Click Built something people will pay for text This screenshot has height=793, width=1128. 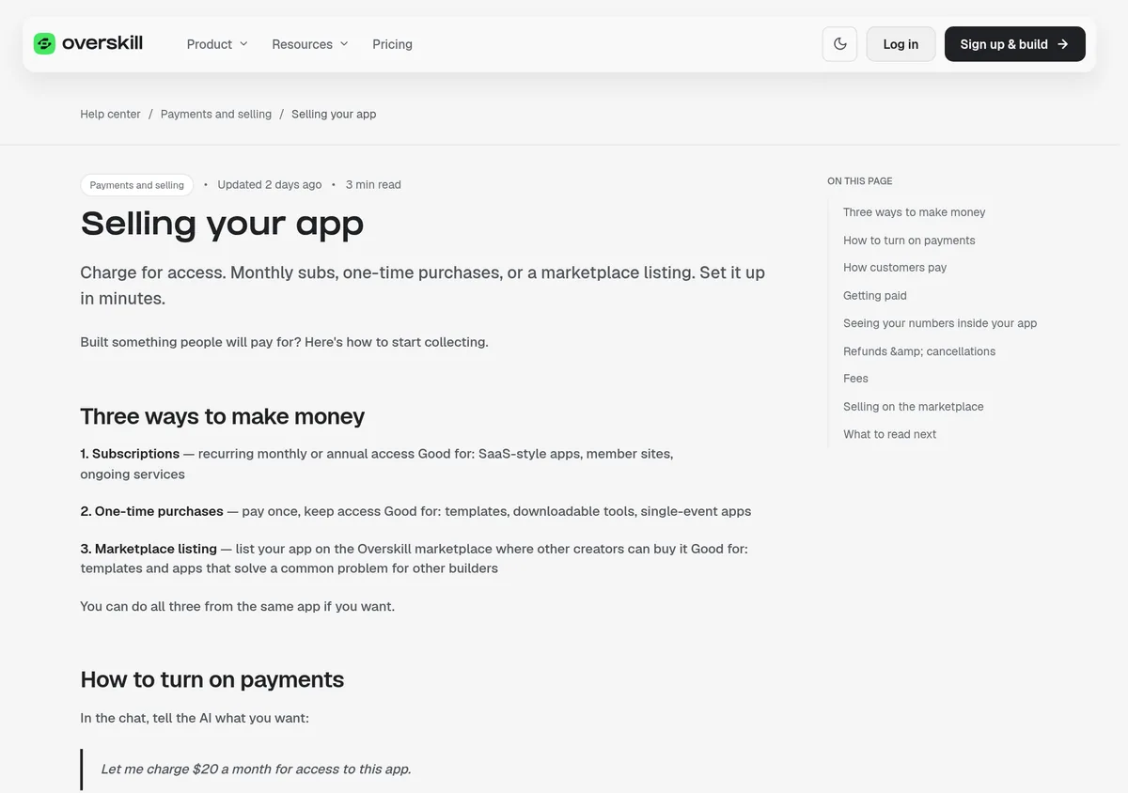coord(285,342)
